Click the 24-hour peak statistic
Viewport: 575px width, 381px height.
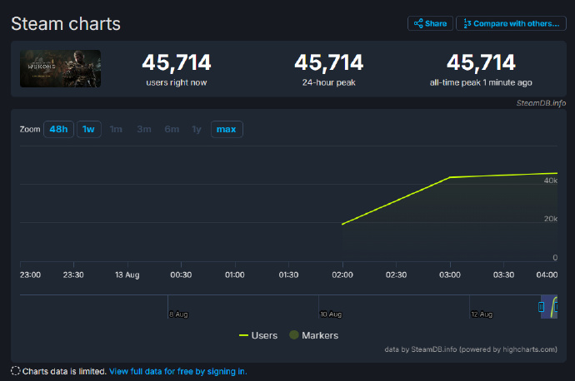(329, 70)
